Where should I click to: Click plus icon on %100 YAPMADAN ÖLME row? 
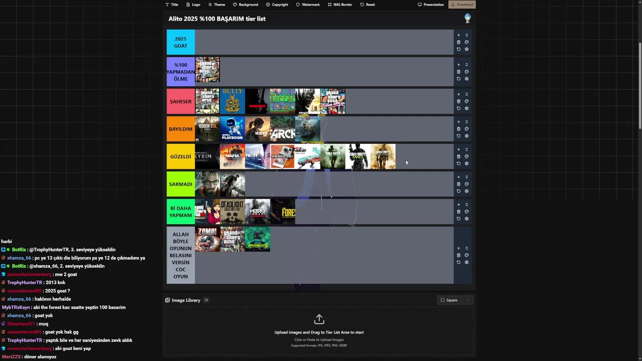click(x=458, y=65)
